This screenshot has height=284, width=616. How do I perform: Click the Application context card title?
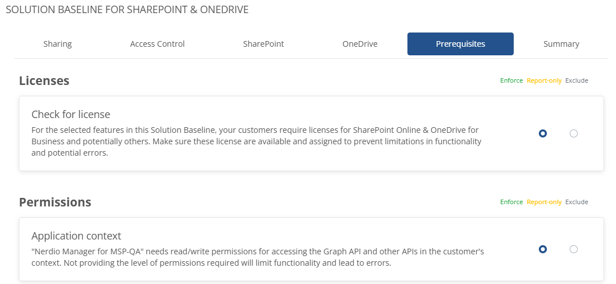coord(76,236)
